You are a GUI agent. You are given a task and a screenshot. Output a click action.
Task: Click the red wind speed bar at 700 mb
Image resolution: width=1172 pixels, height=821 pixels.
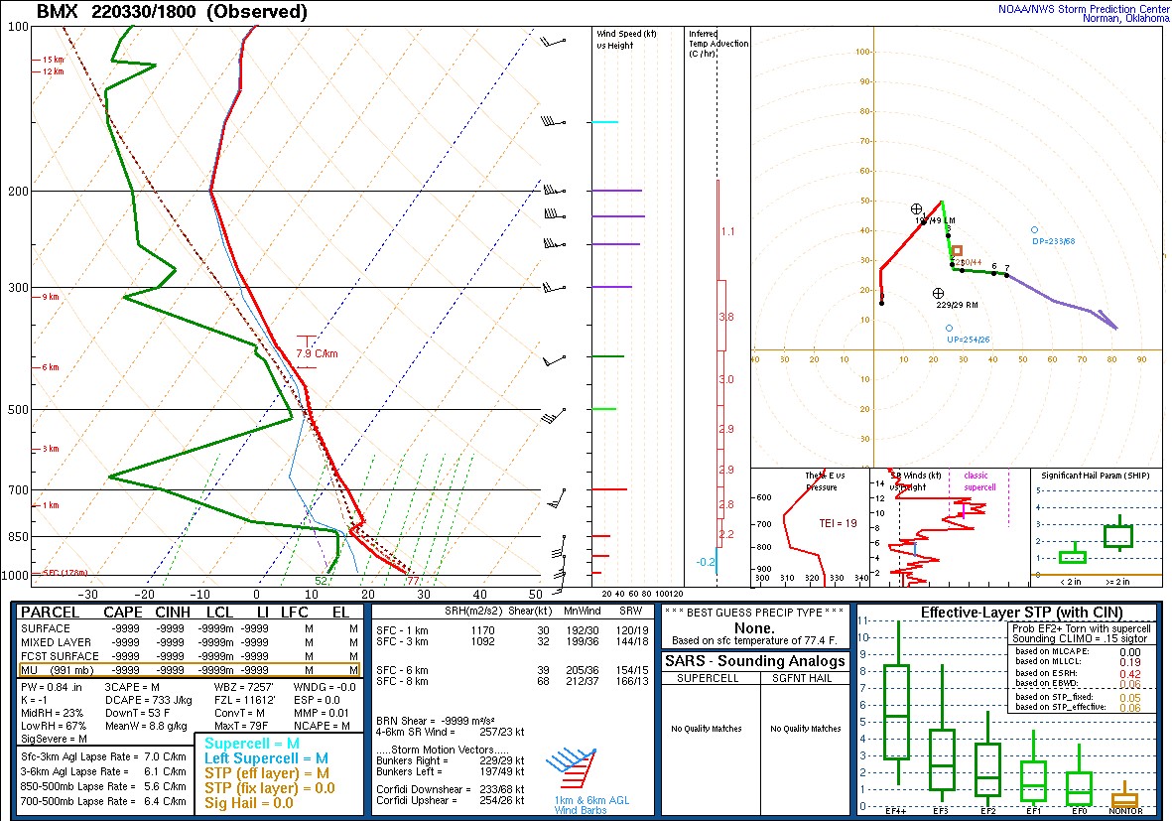click(x=609, y=489)
